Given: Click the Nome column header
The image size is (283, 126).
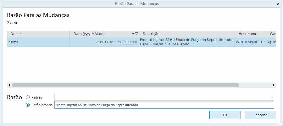Looking at the screenshot, I should [x=38, y=34].
